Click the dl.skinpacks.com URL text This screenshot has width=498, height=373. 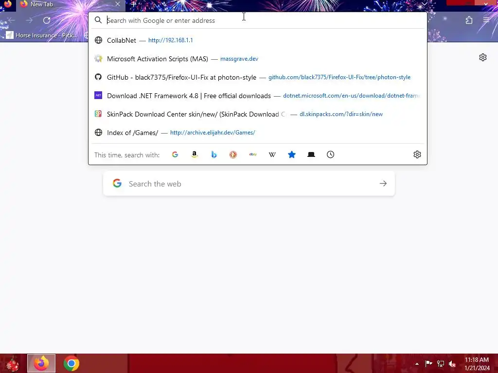pos(341,114)
